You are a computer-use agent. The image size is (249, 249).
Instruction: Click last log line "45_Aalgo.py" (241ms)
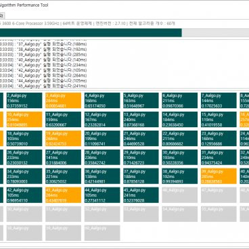click(x=43, y=86)
